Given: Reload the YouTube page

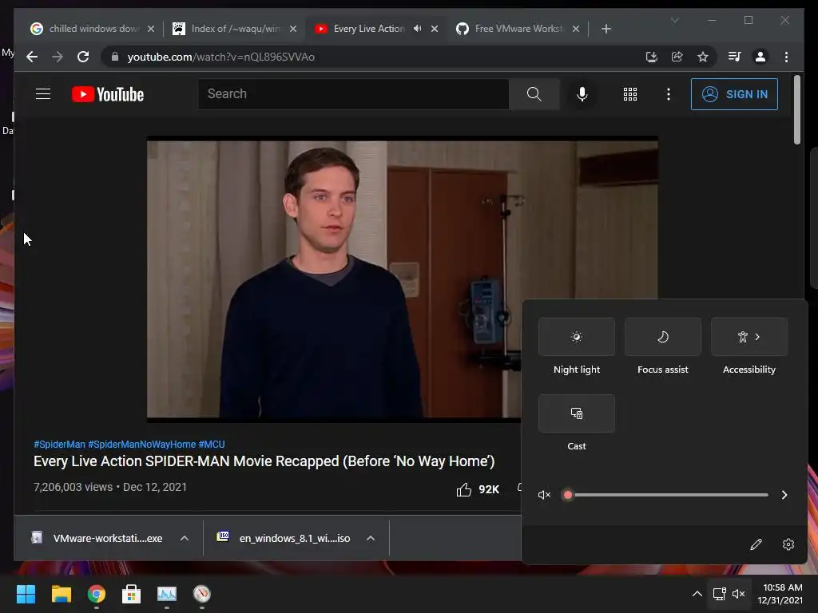Looking at the screenshot, I should [83, 57].
